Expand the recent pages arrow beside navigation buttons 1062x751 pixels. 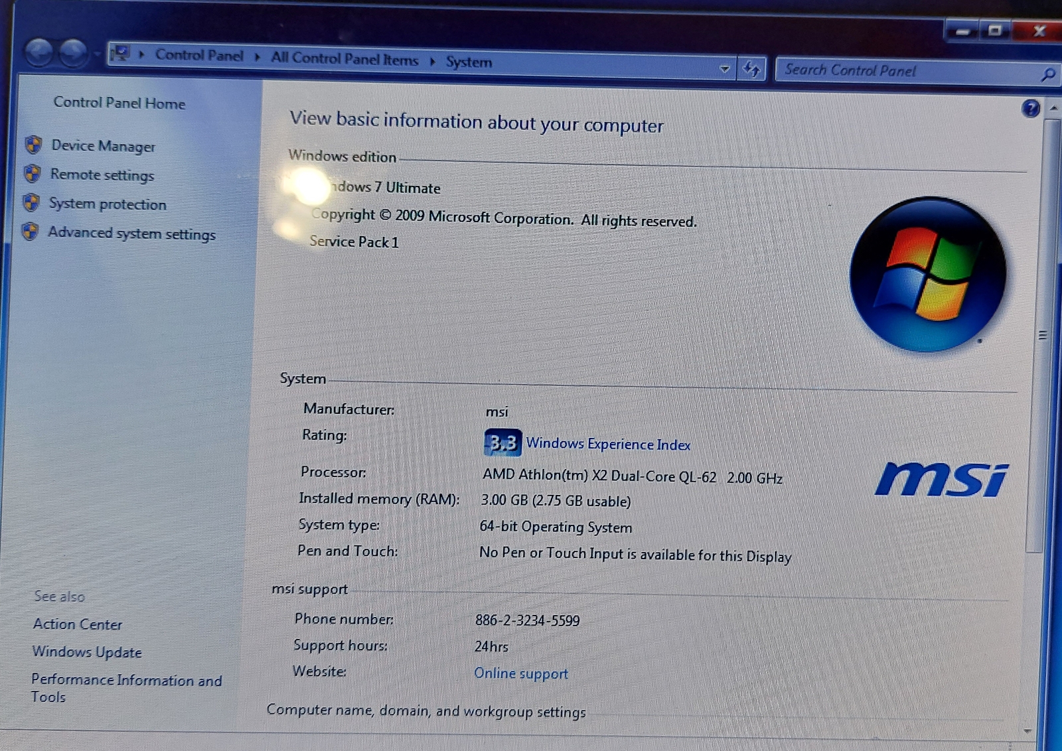click(x=98, y=53)
